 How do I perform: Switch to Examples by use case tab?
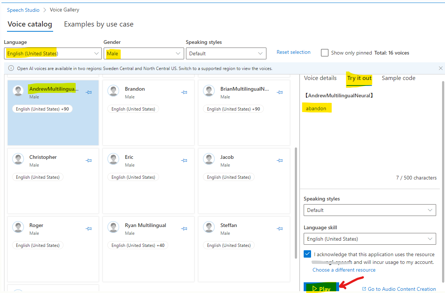pyautogui.click(x=99, y=24)
